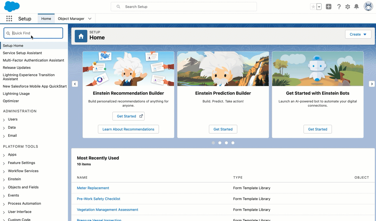This screenshot has width=376, height=221.
Task: Select the fourth carousel page dot
Action: tap(233, 143)
